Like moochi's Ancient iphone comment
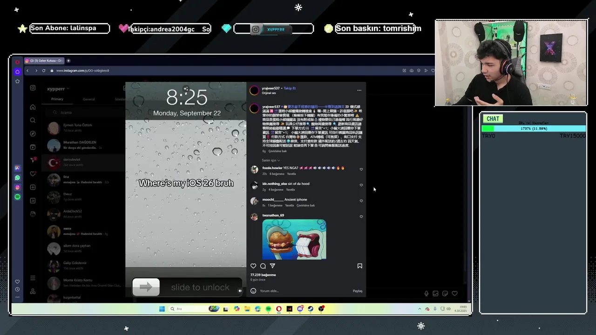Image resolution: width=596 pixels, height=335 pixels. (x=361, y=201)
